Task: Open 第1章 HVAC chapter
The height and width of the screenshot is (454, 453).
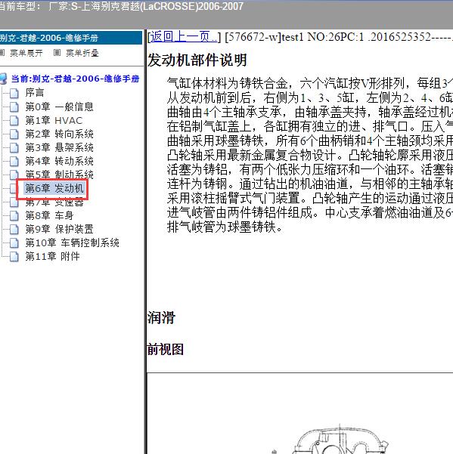Action: (54, 120)
